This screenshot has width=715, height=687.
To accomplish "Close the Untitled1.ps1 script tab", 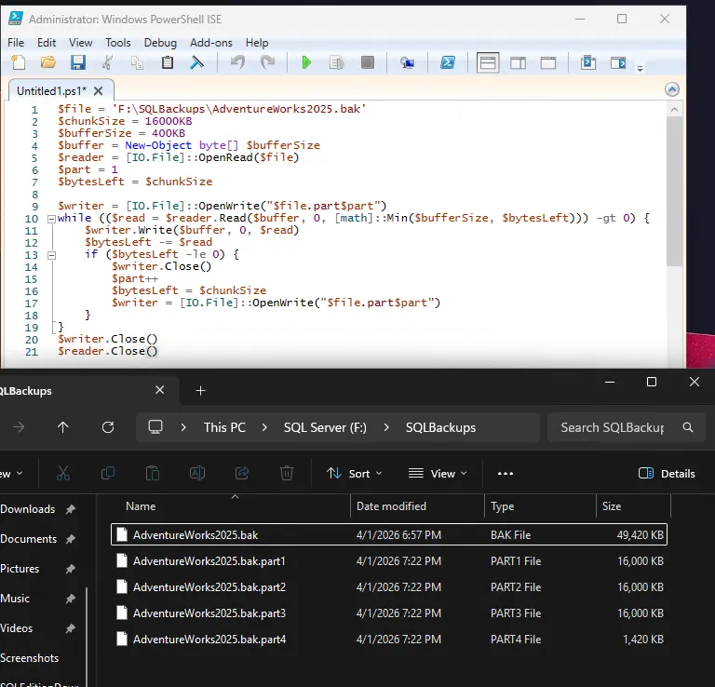I will click(98, 90).
